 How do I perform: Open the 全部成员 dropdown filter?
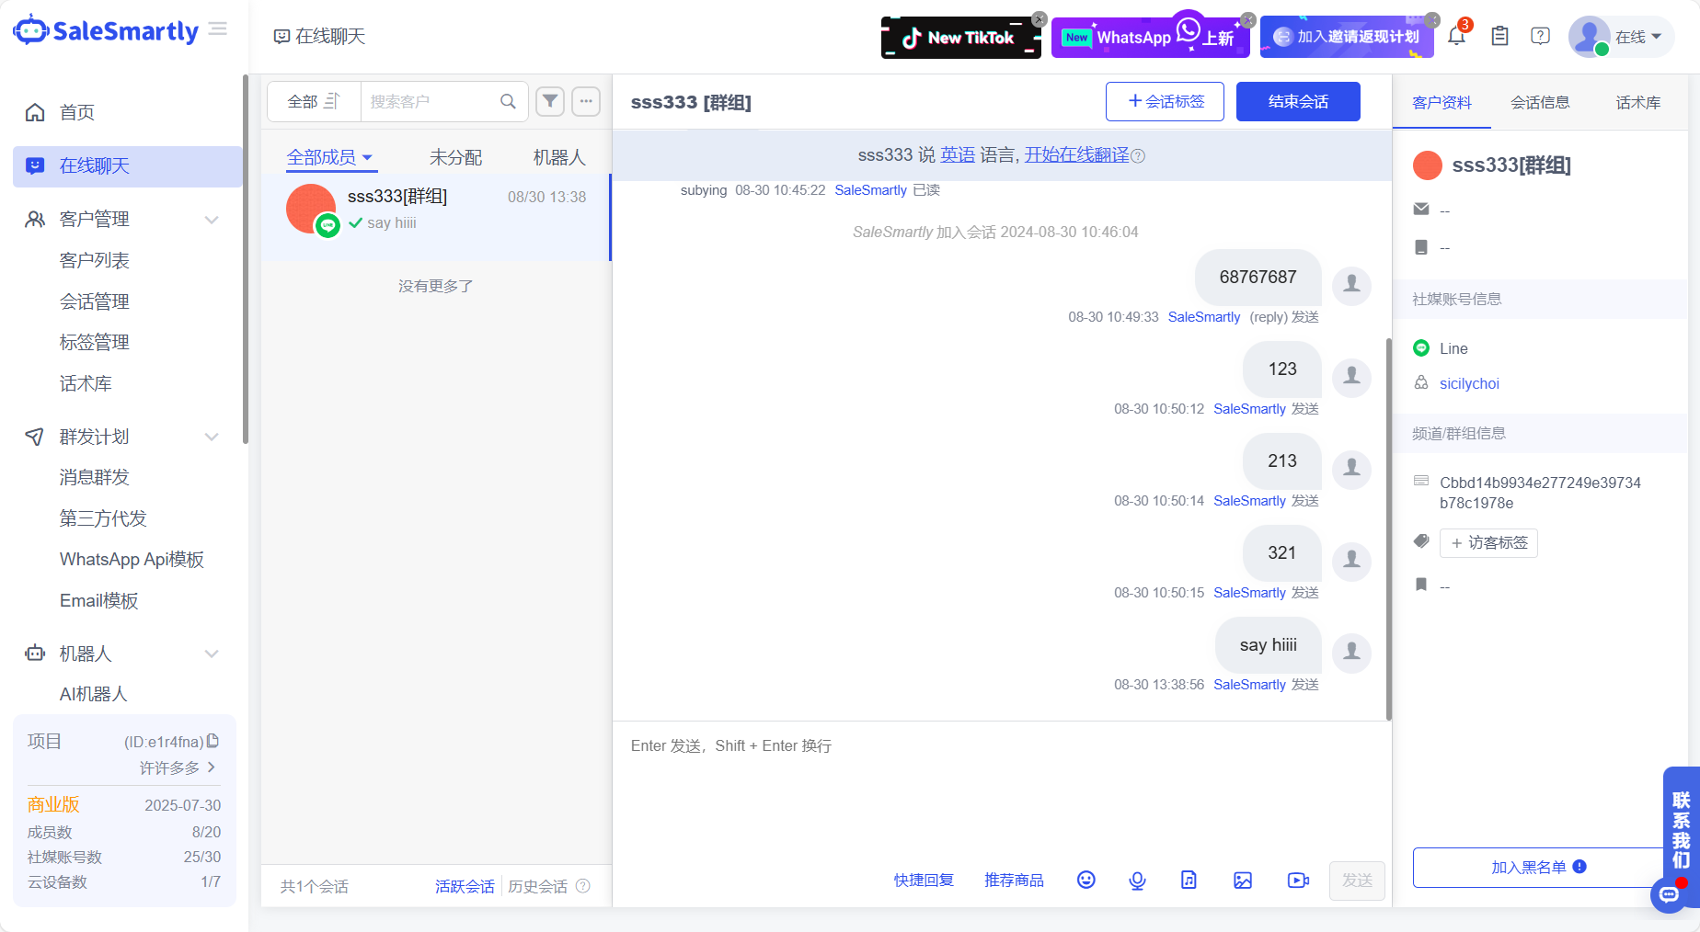pos(331,156)
